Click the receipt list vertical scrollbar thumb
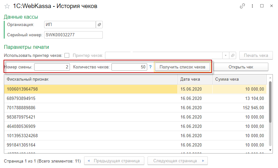The height and width of the screenshot is (168, 278). pyautogui.click(x=270, y=102)
